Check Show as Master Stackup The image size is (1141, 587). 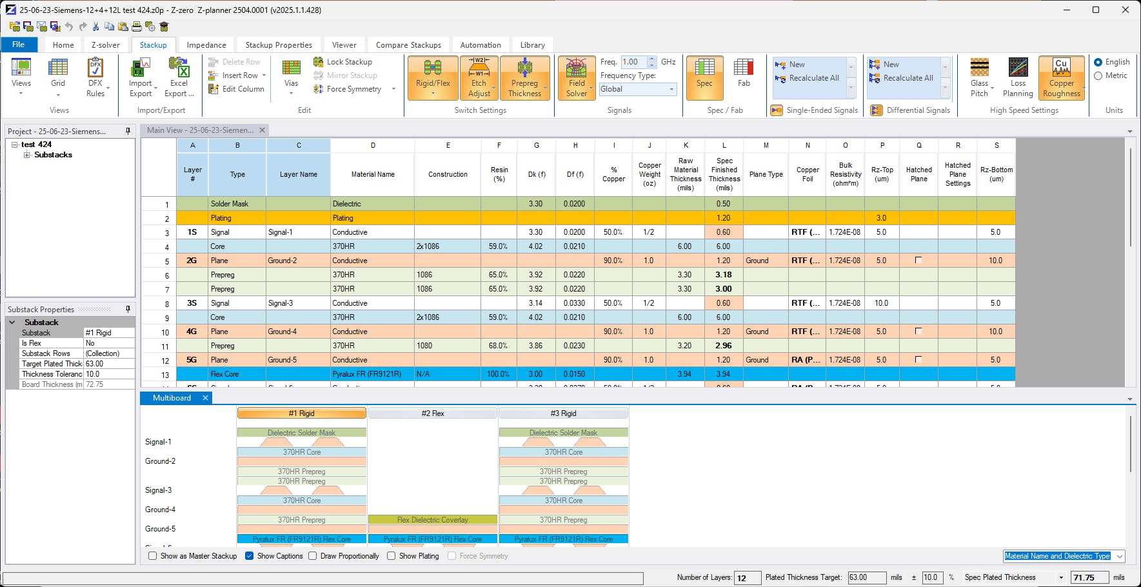152,556
